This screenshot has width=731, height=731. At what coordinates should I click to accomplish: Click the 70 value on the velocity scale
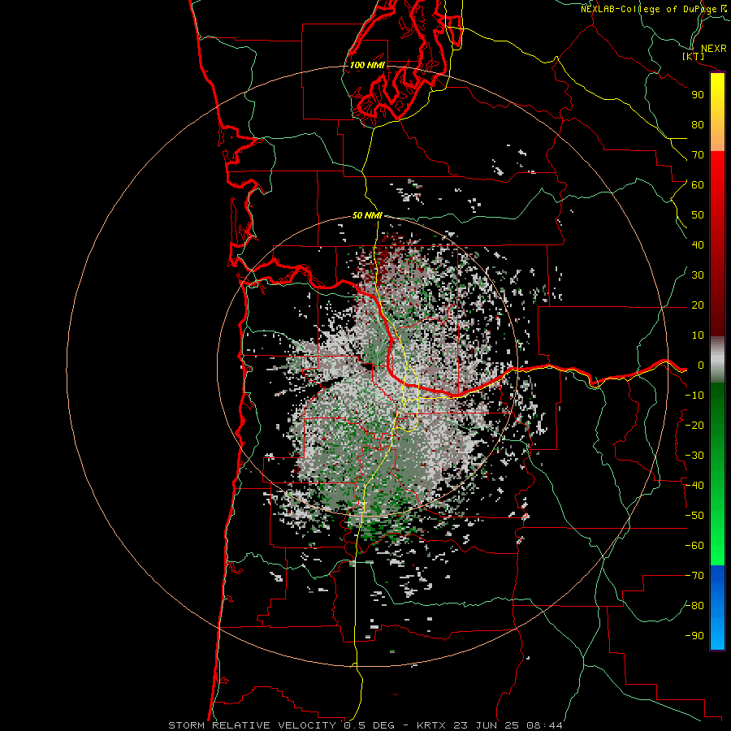pos(698,155)
